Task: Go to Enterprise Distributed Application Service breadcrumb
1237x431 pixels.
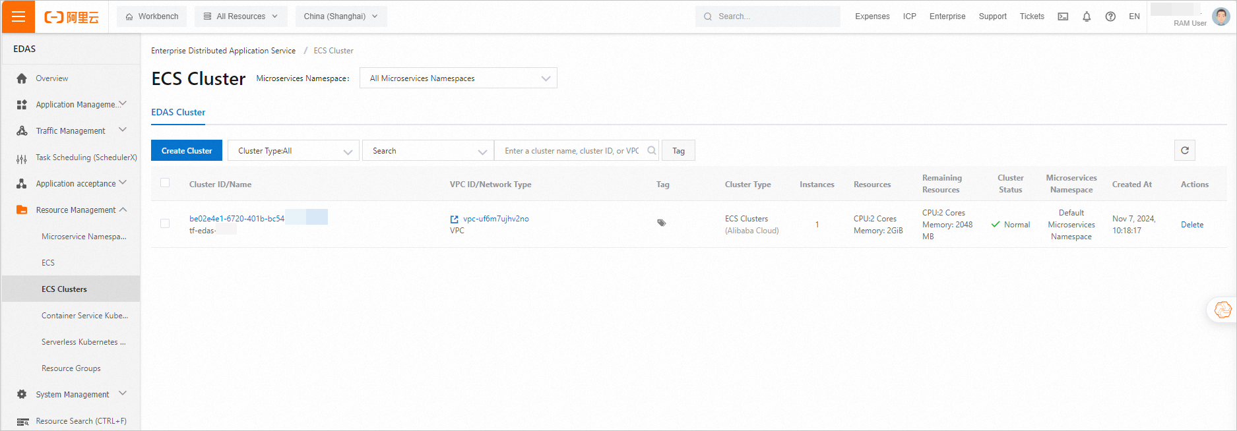Action: pos(223,51)
